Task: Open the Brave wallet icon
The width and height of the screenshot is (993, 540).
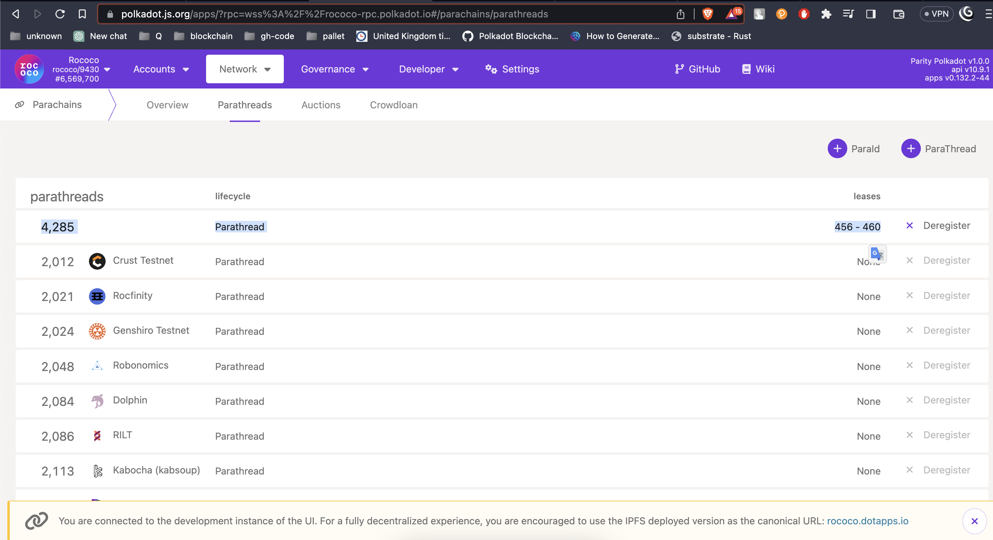Action: 899,14
